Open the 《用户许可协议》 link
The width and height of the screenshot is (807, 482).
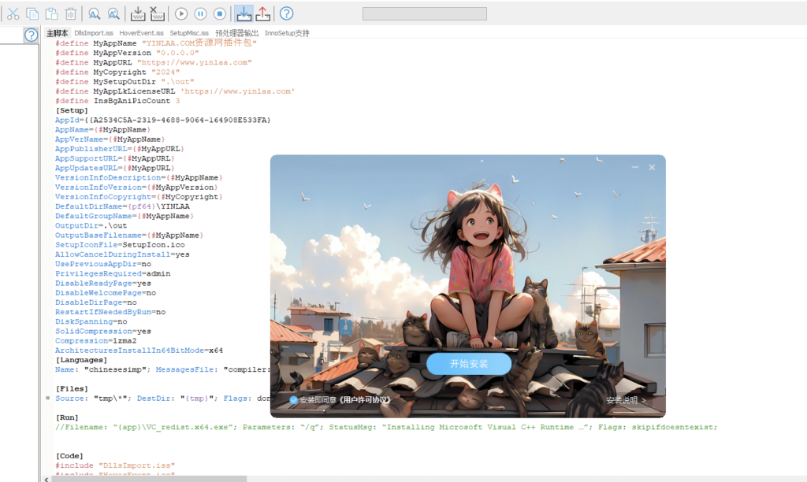(365, 399)
